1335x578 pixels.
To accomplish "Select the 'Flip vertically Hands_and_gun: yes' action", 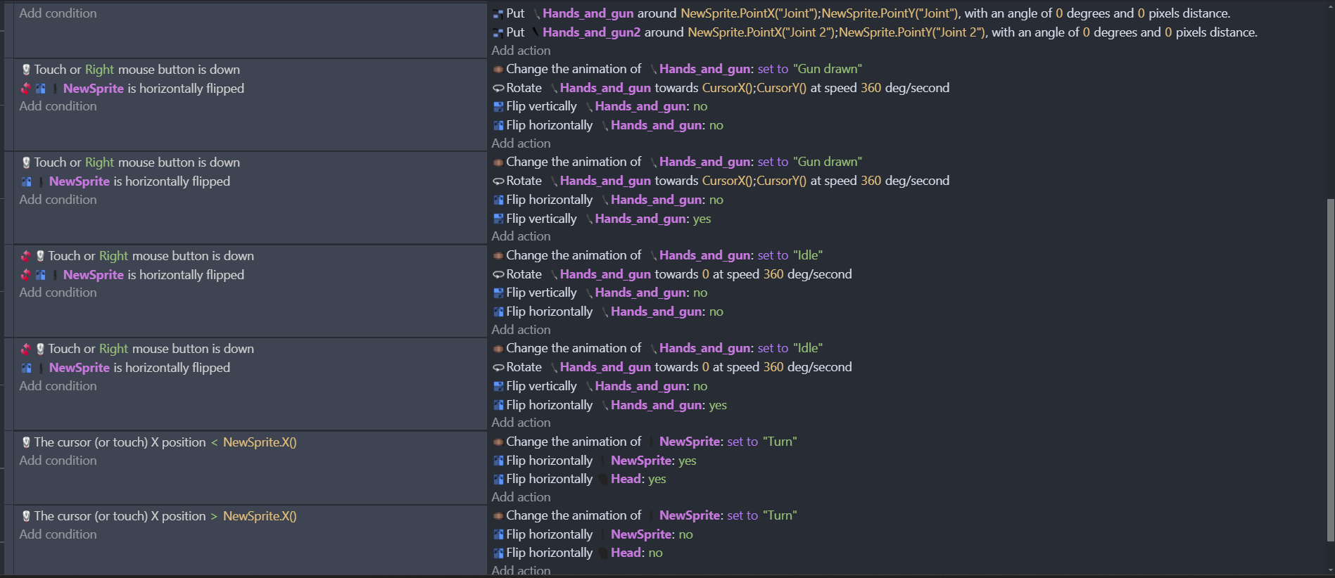I will click(x=602, y=219).
